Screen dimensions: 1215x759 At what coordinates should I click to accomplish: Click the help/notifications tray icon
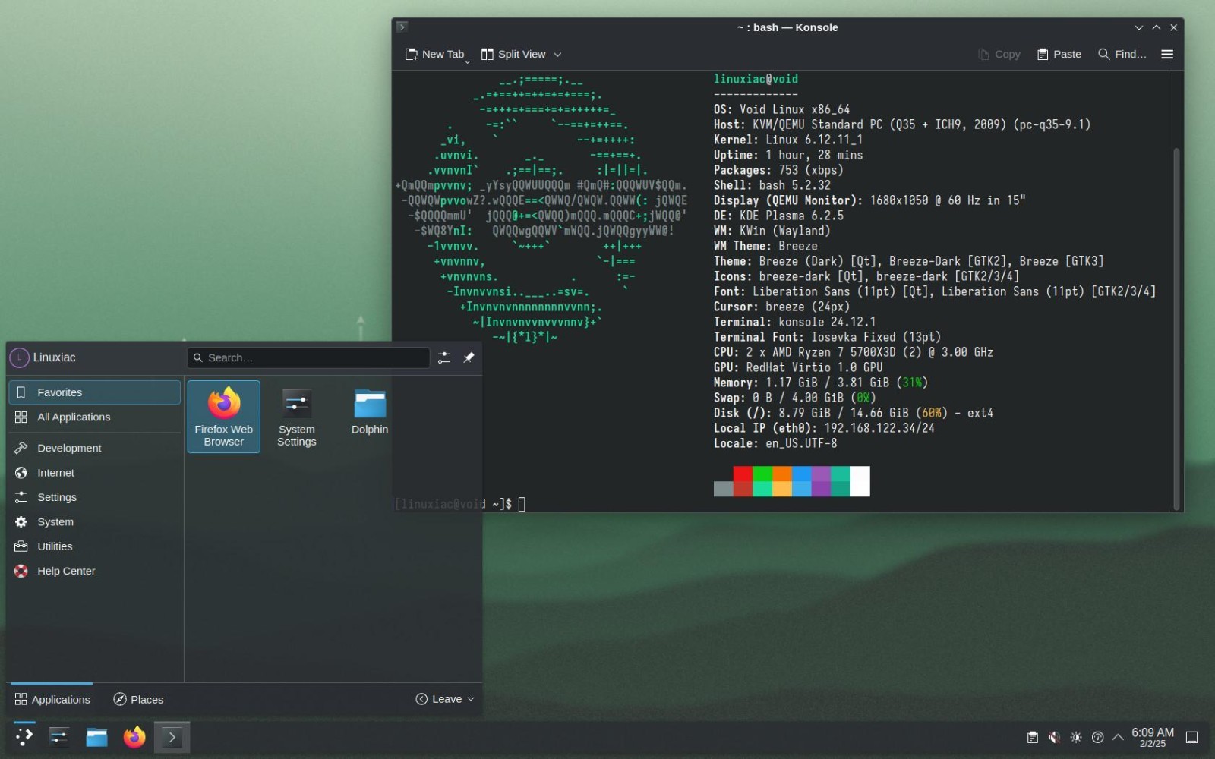pyautogui.click(x=1097, y=737)
